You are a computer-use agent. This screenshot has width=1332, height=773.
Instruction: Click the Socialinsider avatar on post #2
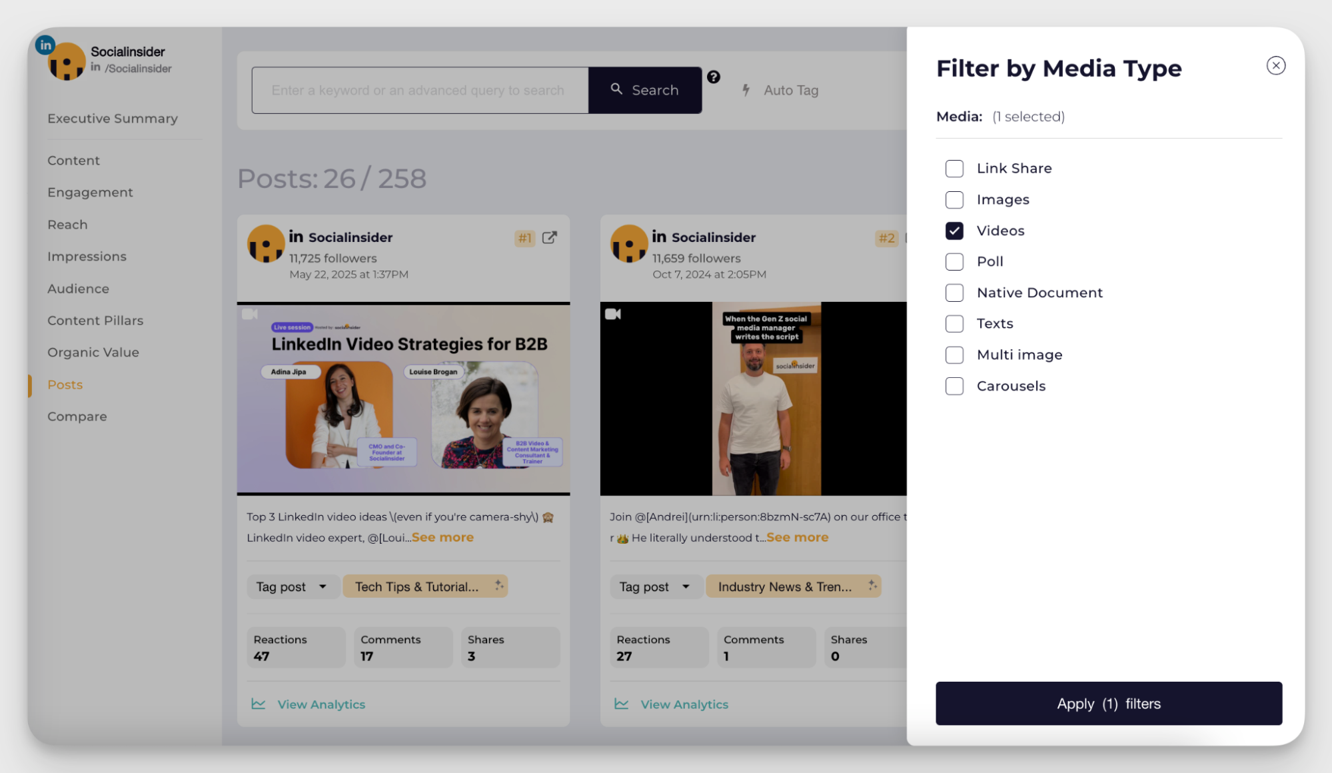(629, 243)
